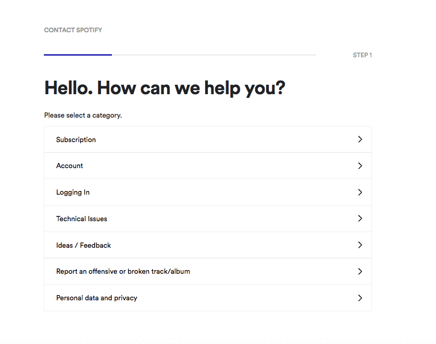
Task: Click the chevron beside Subscription
Action: click(360, 139)
